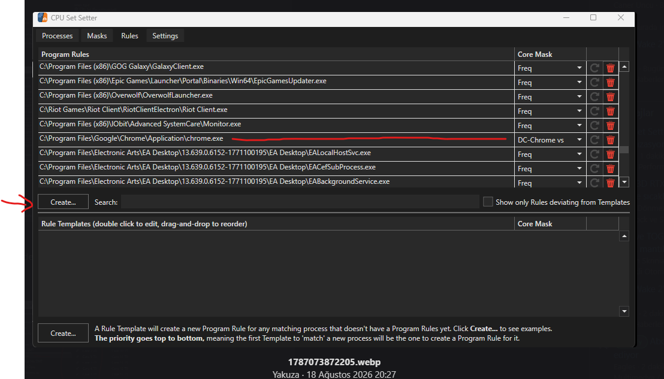Click the Program Rules scrollbar thumb
The height and width of the screenshot is (379, 664).
(624, 150)
